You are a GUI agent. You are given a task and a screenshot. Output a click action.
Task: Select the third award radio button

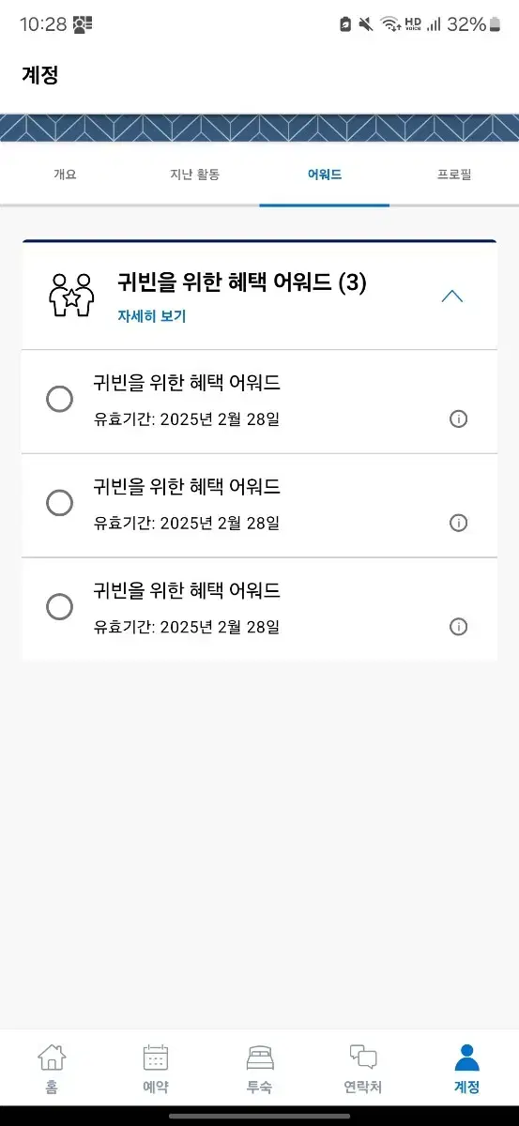tap(59, 607)
